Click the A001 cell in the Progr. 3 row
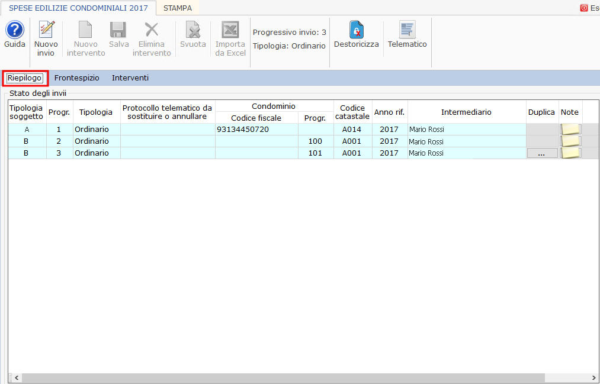 tap(353, 153)
